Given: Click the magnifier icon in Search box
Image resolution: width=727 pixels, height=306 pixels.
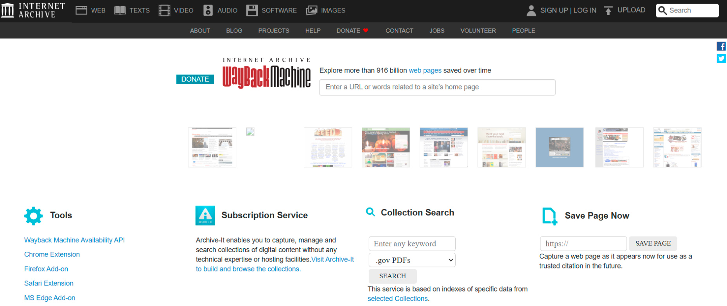Looking at the screenshot, I should [x=662, y=11].
